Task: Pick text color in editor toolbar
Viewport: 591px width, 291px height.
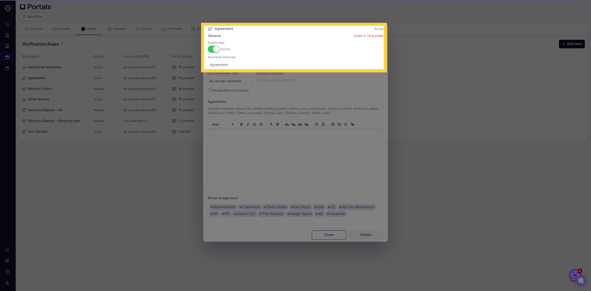Action: (271, 124)
